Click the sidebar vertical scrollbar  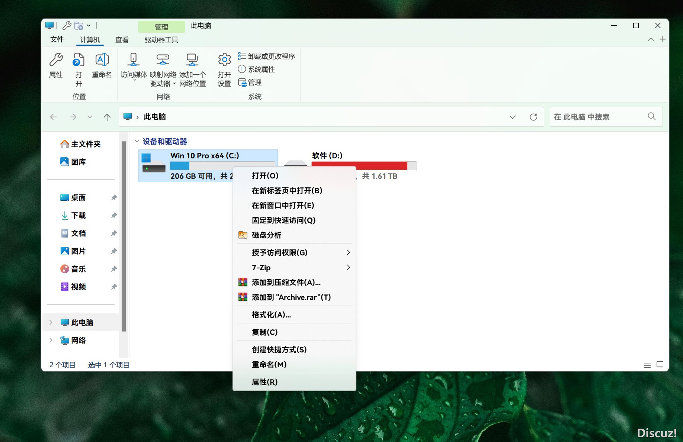pyautogui.click(x=124, y=236)
